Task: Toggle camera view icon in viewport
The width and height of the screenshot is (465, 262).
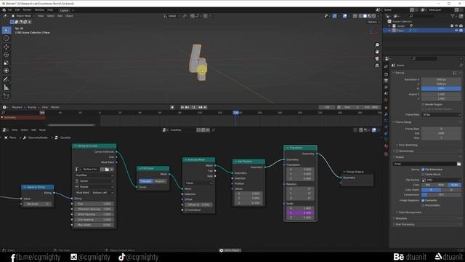Action: pos(377,58)
